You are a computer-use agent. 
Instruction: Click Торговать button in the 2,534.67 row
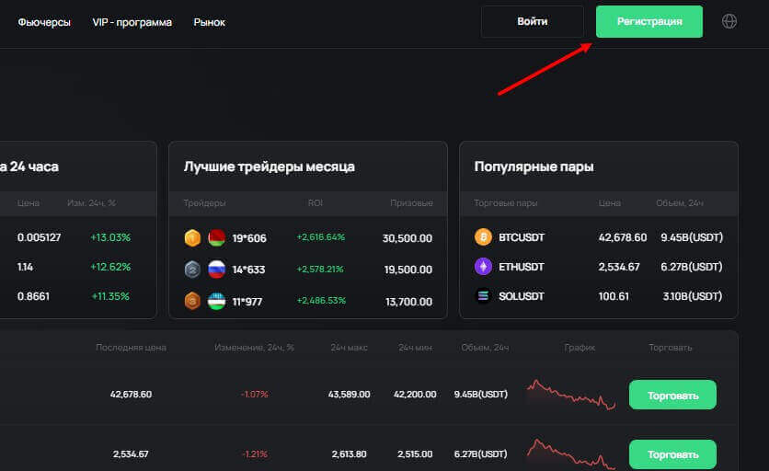point(672,454)
